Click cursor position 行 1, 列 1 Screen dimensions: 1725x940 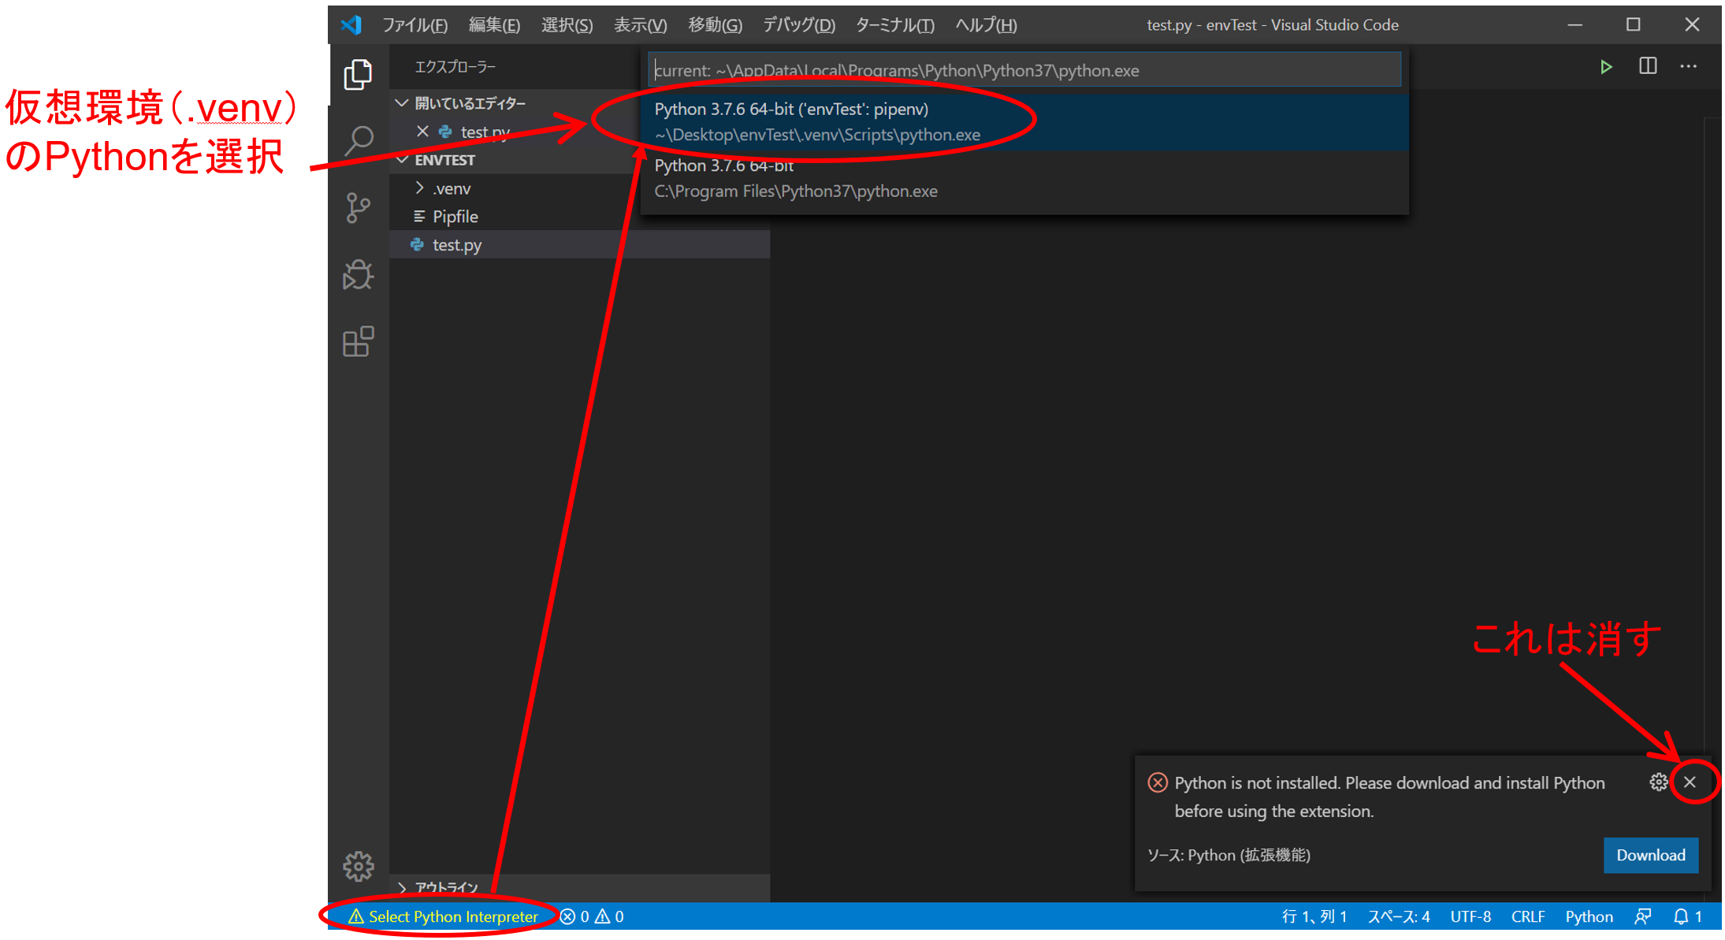click(x=1314, y=916)
